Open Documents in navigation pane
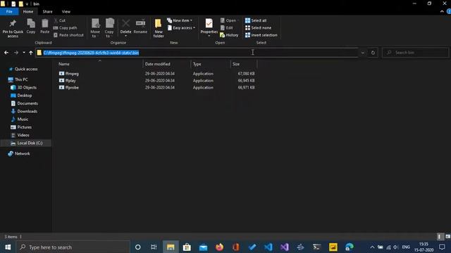The height and width of the screenshot is (253, 451). point(27,103)
